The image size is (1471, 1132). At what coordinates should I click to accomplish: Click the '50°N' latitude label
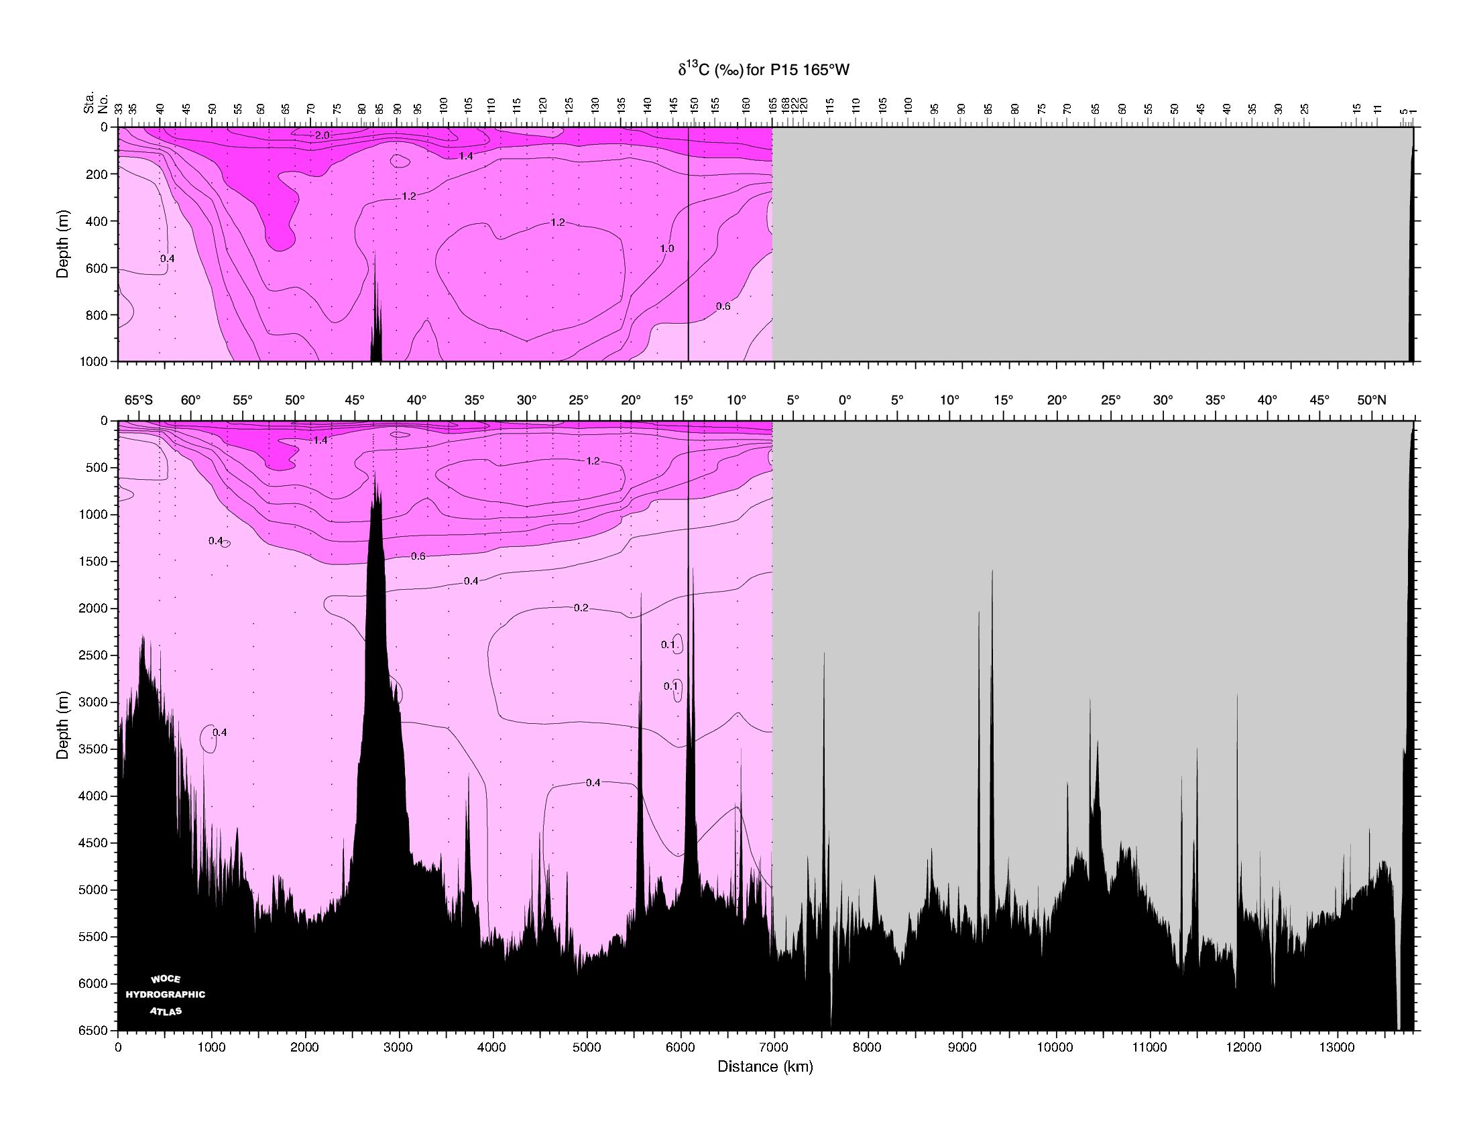point(1372,400)
